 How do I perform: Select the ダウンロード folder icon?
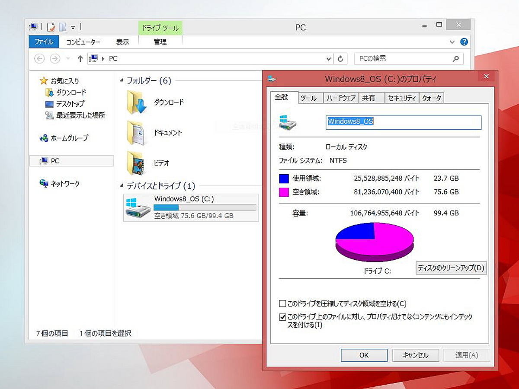click(137, 102)
